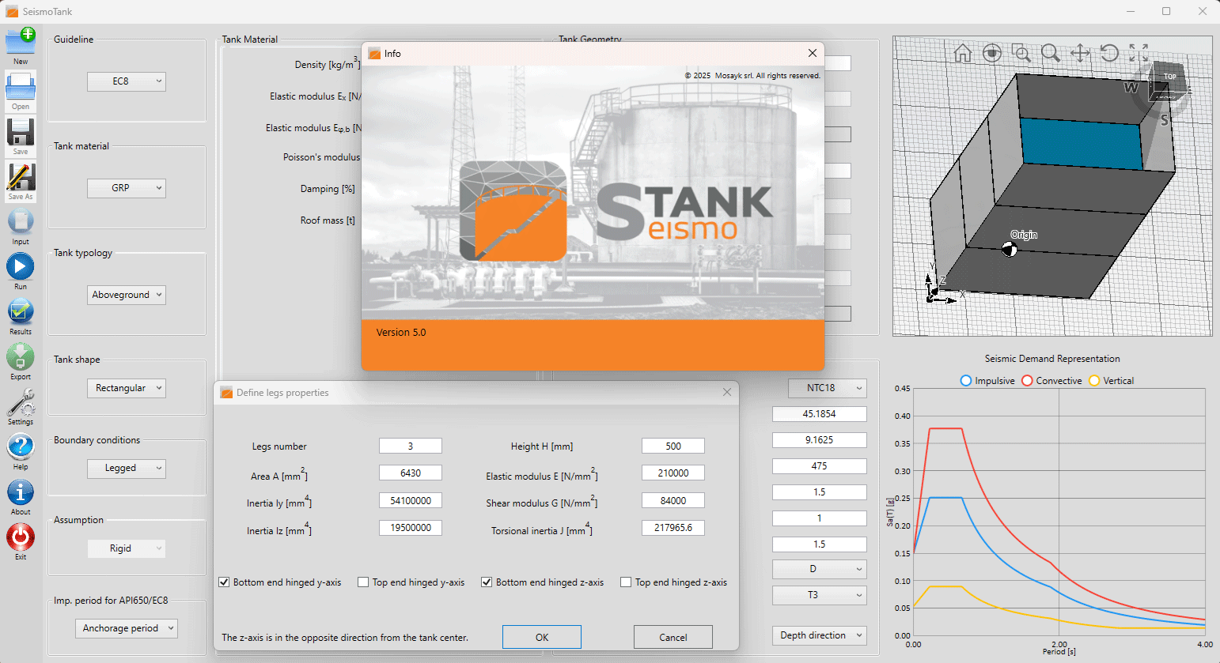The height and width of the screenshot is (663, 1220).
Task: Check Top end hinged z-axis
Action: point(626,582)
